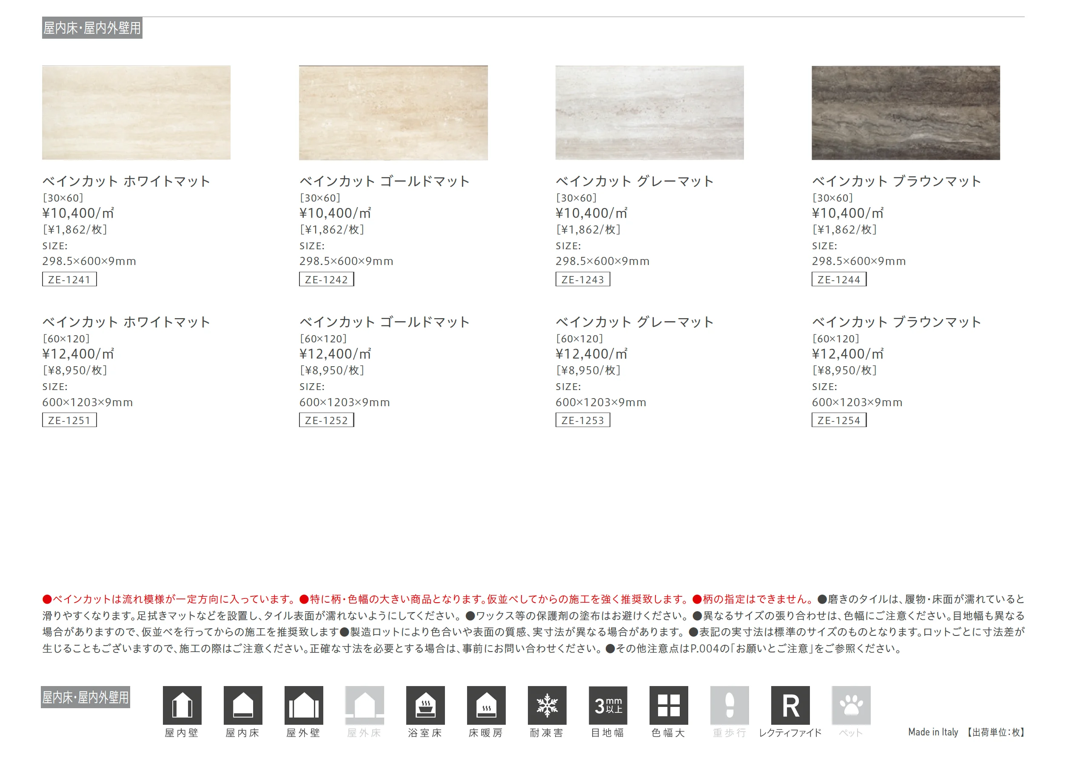This screenshot has width=1083, height=769.
Task: Click the 床暖房 floor heating icon
Action: pos(486,705)
